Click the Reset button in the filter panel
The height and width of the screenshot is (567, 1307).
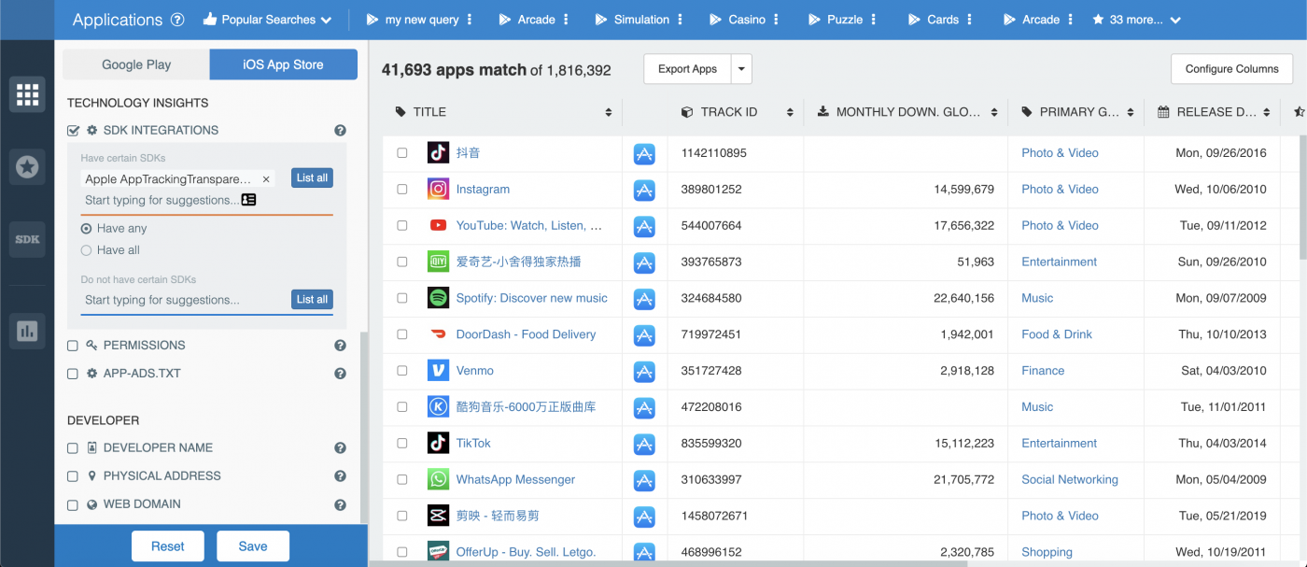pyautogui.click(x=167, y=546)
